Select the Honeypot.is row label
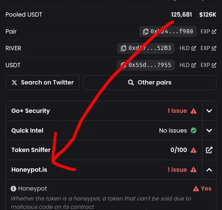 29,170
